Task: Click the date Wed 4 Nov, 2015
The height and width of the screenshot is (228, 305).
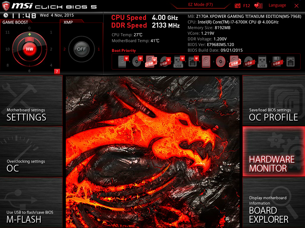Action: (57, 15)
